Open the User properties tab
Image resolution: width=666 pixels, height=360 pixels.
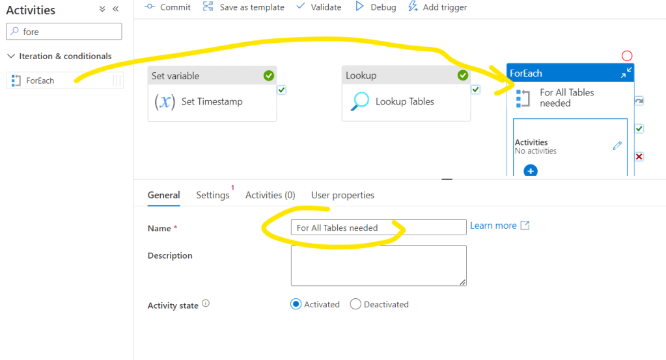[342, 195]
